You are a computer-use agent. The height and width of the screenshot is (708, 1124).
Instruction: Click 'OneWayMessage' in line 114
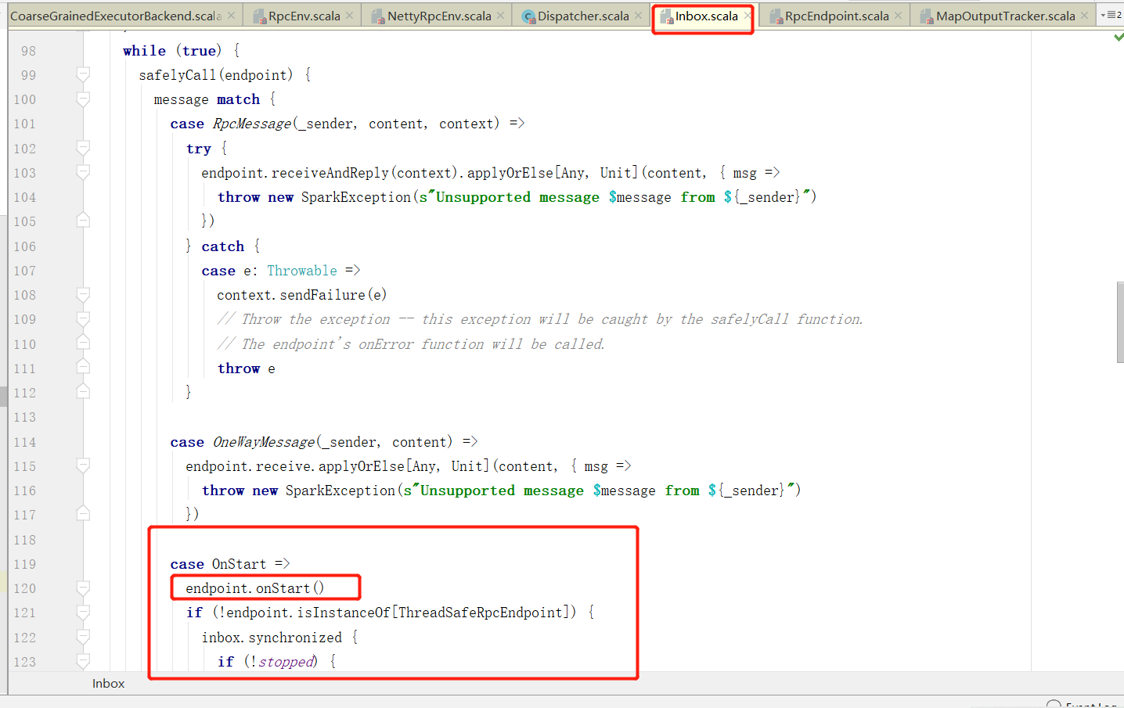click(x=264, y=442)
